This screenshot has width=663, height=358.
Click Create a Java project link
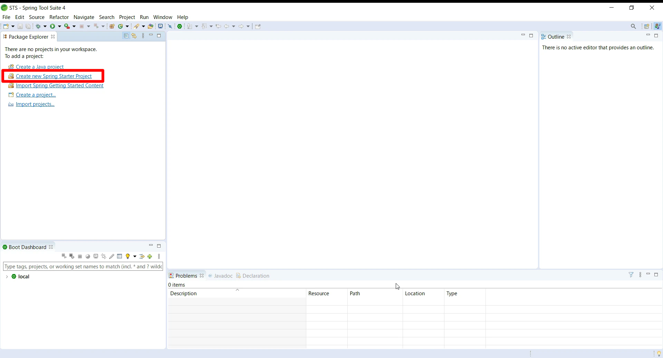pos(40,67)
